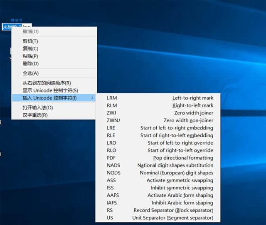
Task: Click 粘贴(P) in the context menu
Action: pos(54,56)
